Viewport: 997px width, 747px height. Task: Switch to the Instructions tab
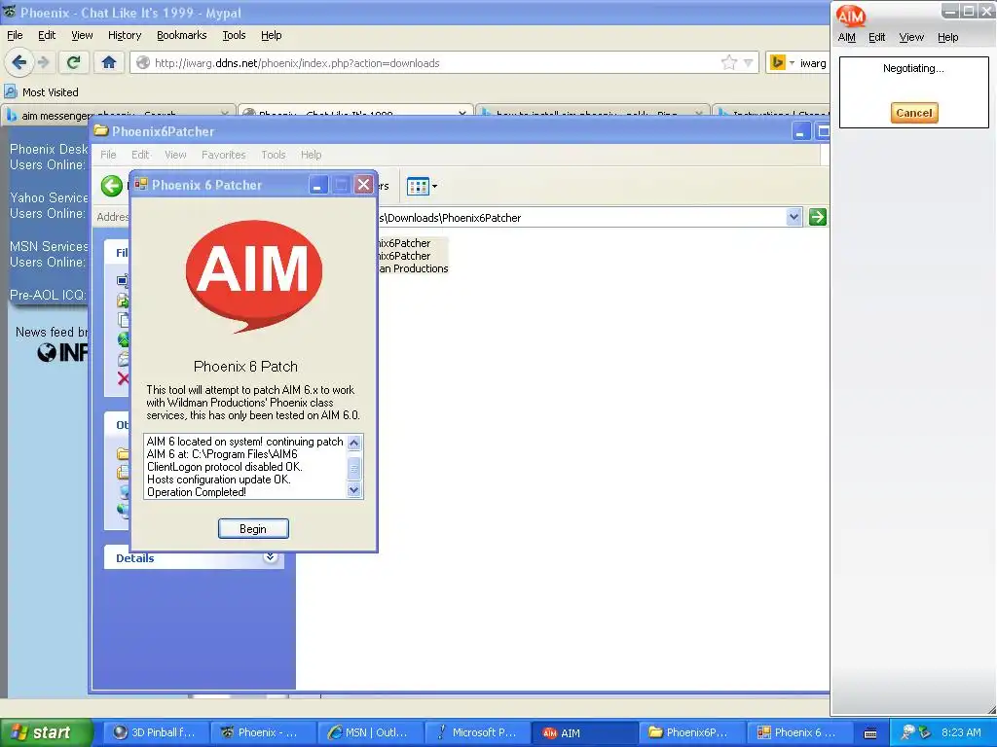[x=771, y=111]
